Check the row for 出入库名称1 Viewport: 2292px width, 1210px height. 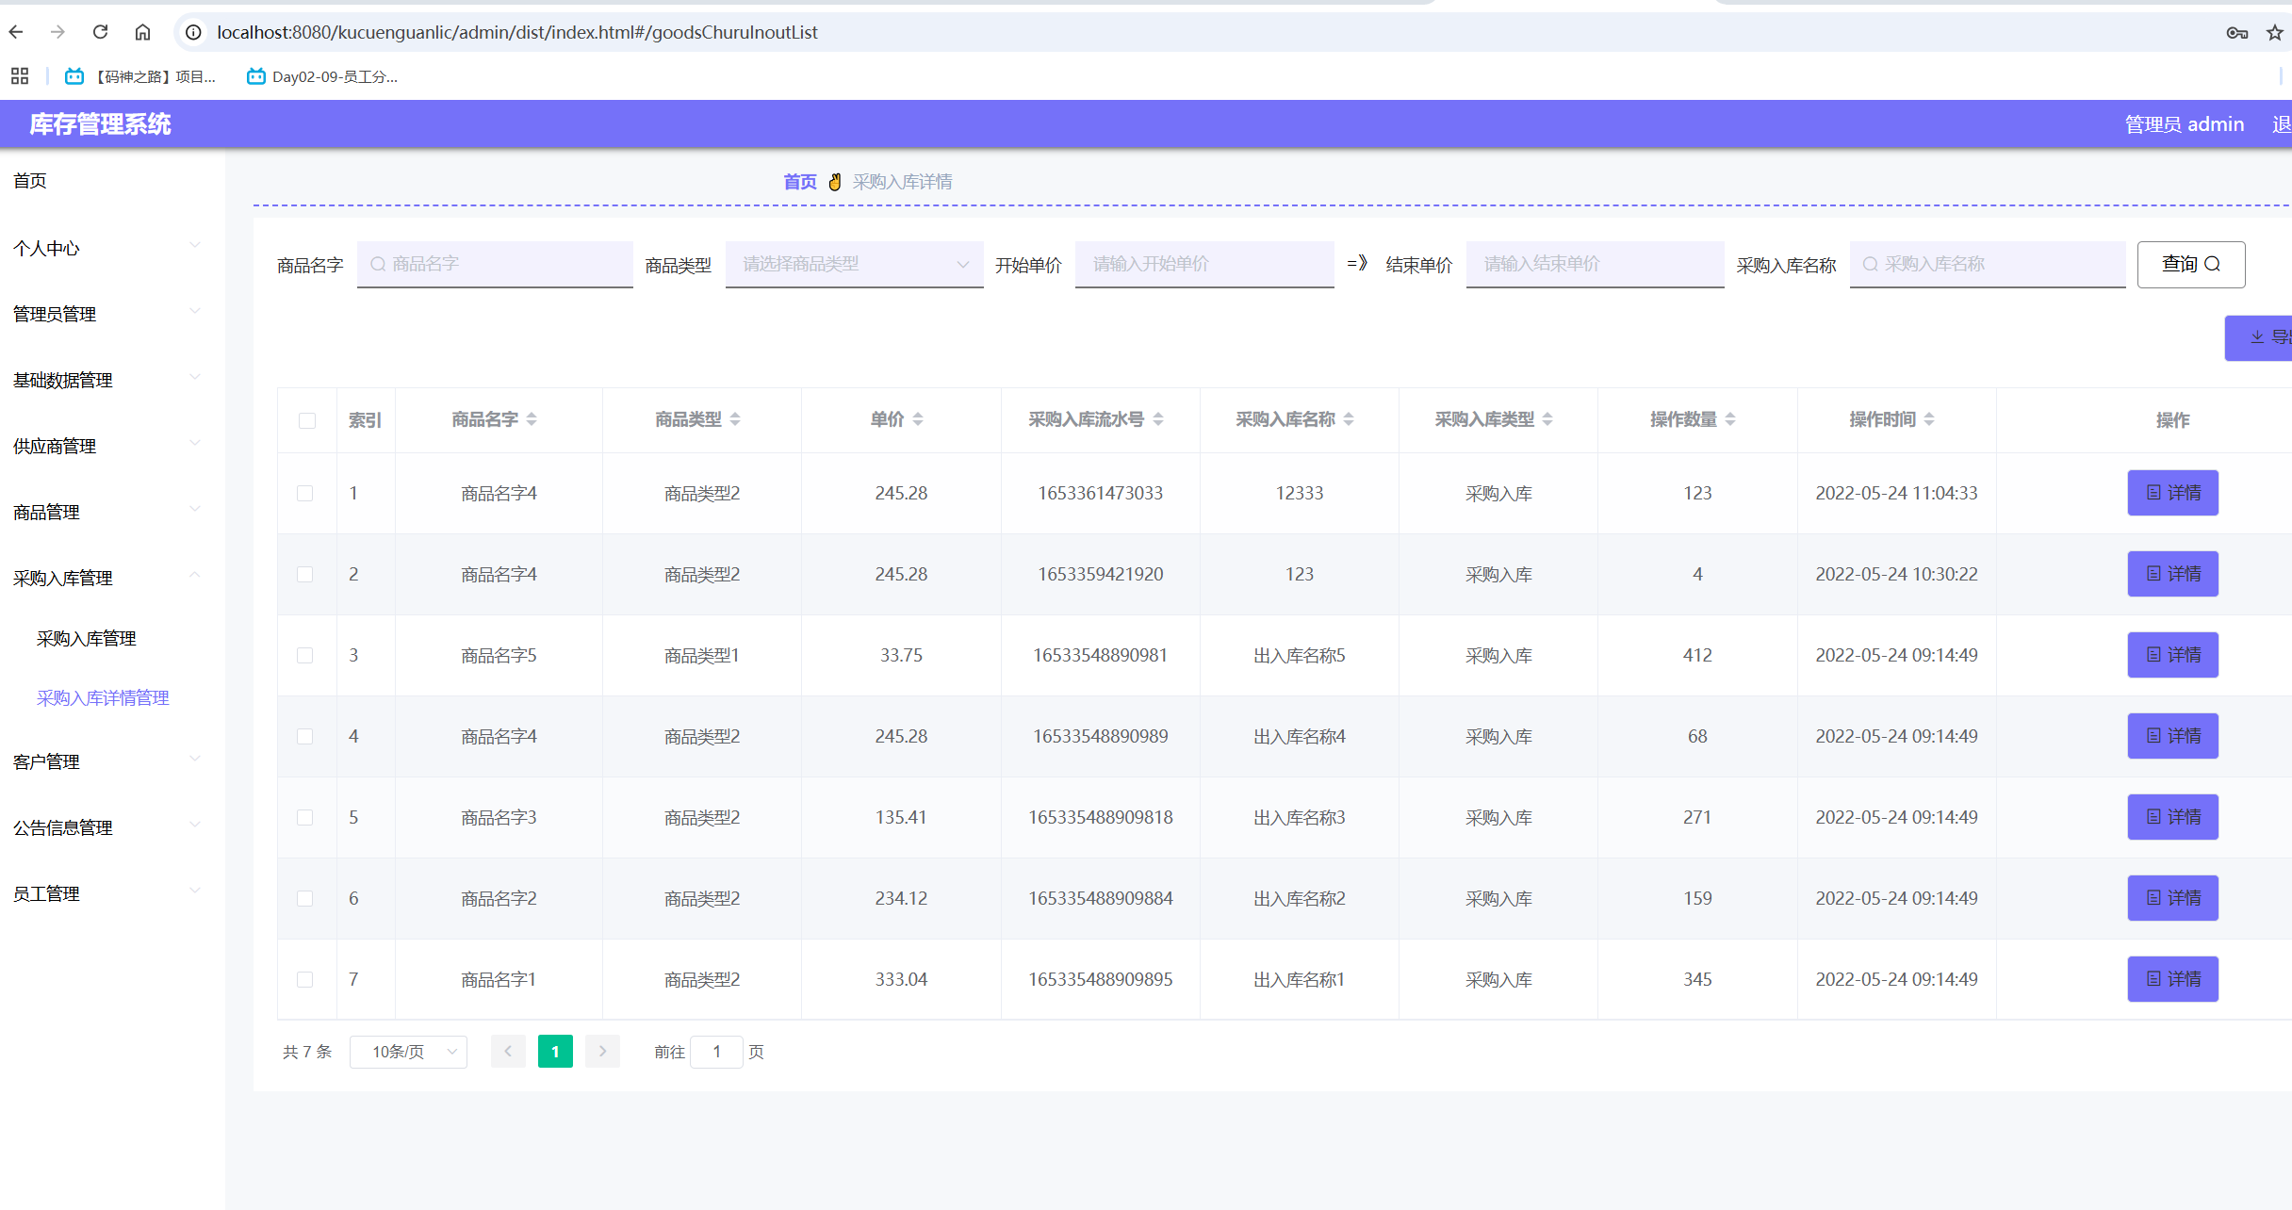click(304, 979)
